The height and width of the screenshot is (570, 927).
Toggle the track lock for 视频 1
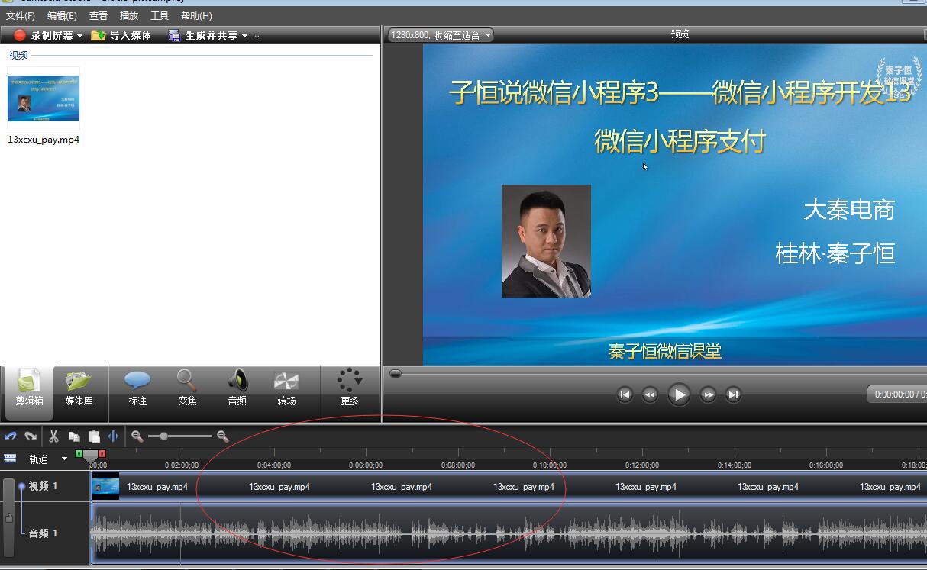click(8, 519)
